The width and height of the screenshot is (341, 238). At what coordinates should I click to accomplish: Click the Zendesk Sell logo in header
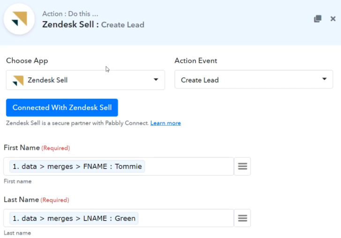click(x=19, y=19)
